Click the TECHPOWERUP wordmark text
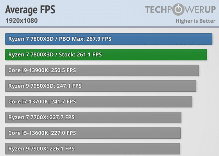219x156 pixels. click(180, 9)
